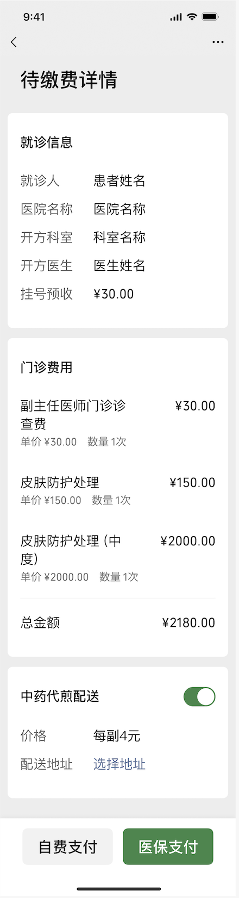Tap the 价格 每副4元 row

click(118, 735)
